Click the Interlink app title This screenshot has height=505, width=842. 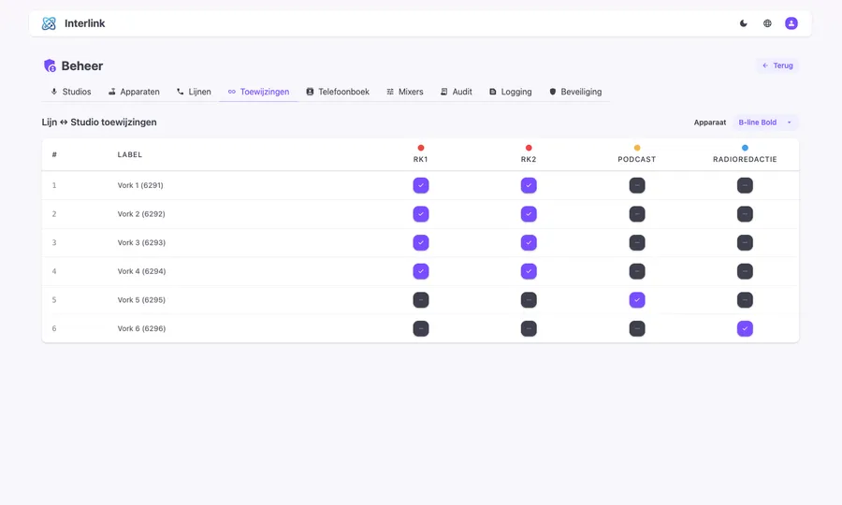[85, 23]
